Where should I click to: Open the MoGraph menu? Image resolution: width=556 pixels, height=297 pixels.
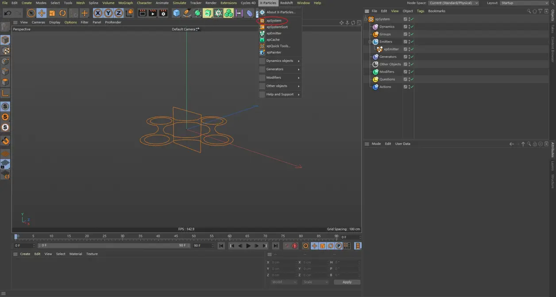coord(125,3)
